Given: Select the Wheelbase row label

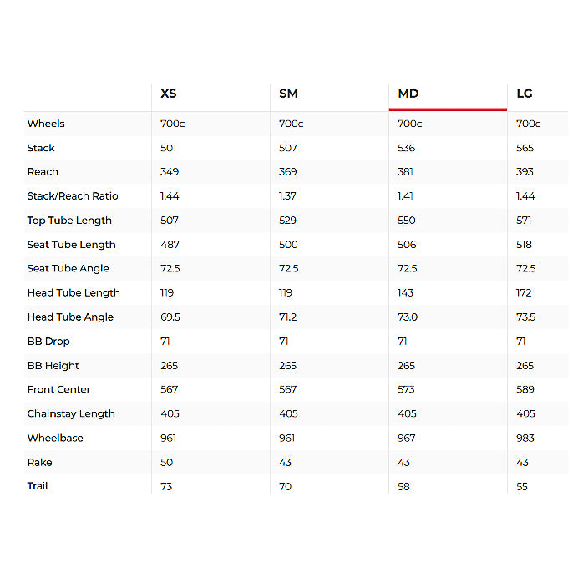Looking at the screenshot, I should pos(55,438).
